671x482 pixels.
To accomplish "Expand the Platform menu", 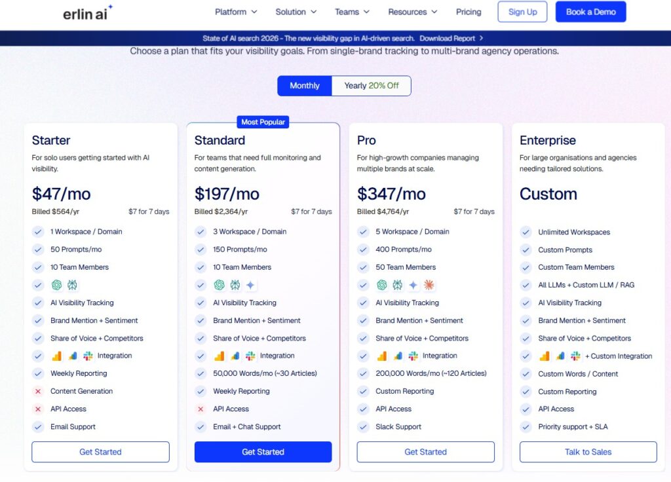I will coord(236,12).
